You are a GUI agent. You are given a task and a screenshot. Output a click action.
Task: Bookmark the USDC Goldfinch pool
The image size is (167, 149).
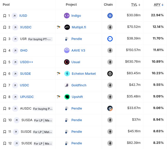pyautogui.click(x=5, y=85)
